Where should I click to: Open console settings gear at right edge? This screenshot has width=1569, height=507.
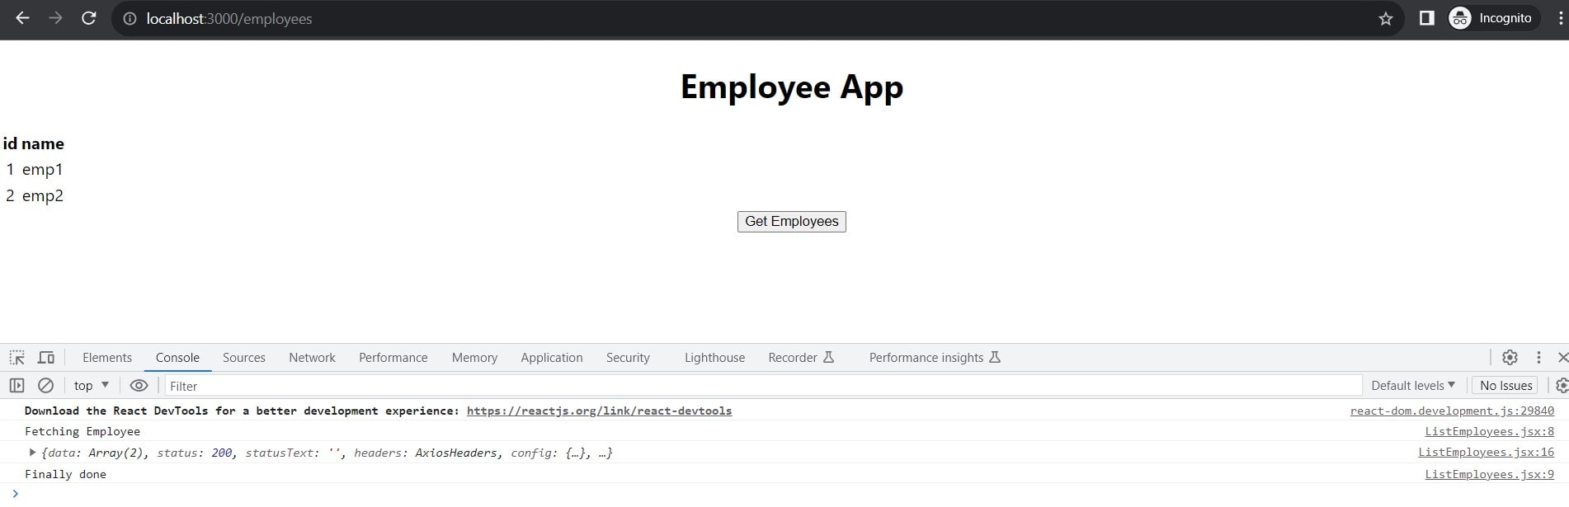coord(1562,386)
